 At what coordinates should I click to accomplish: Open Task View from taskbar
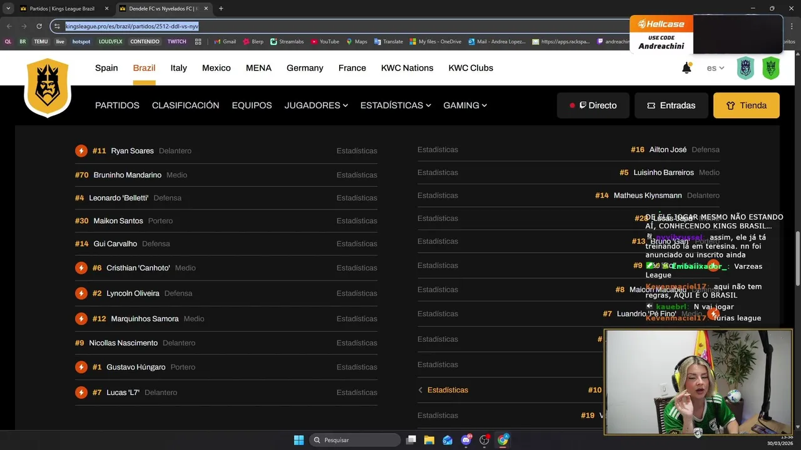411,440
